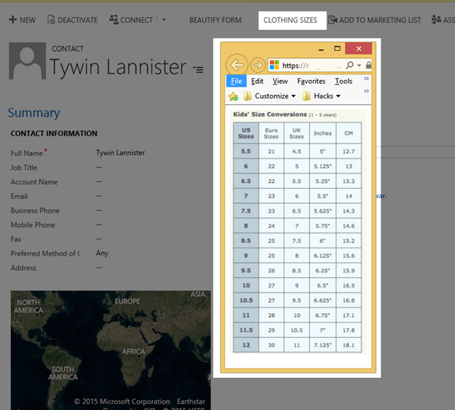Screen dimensions: 455x410
Task: Click the browser Forward arrow button
Action: pyautogui.click(x=257, y=65)
